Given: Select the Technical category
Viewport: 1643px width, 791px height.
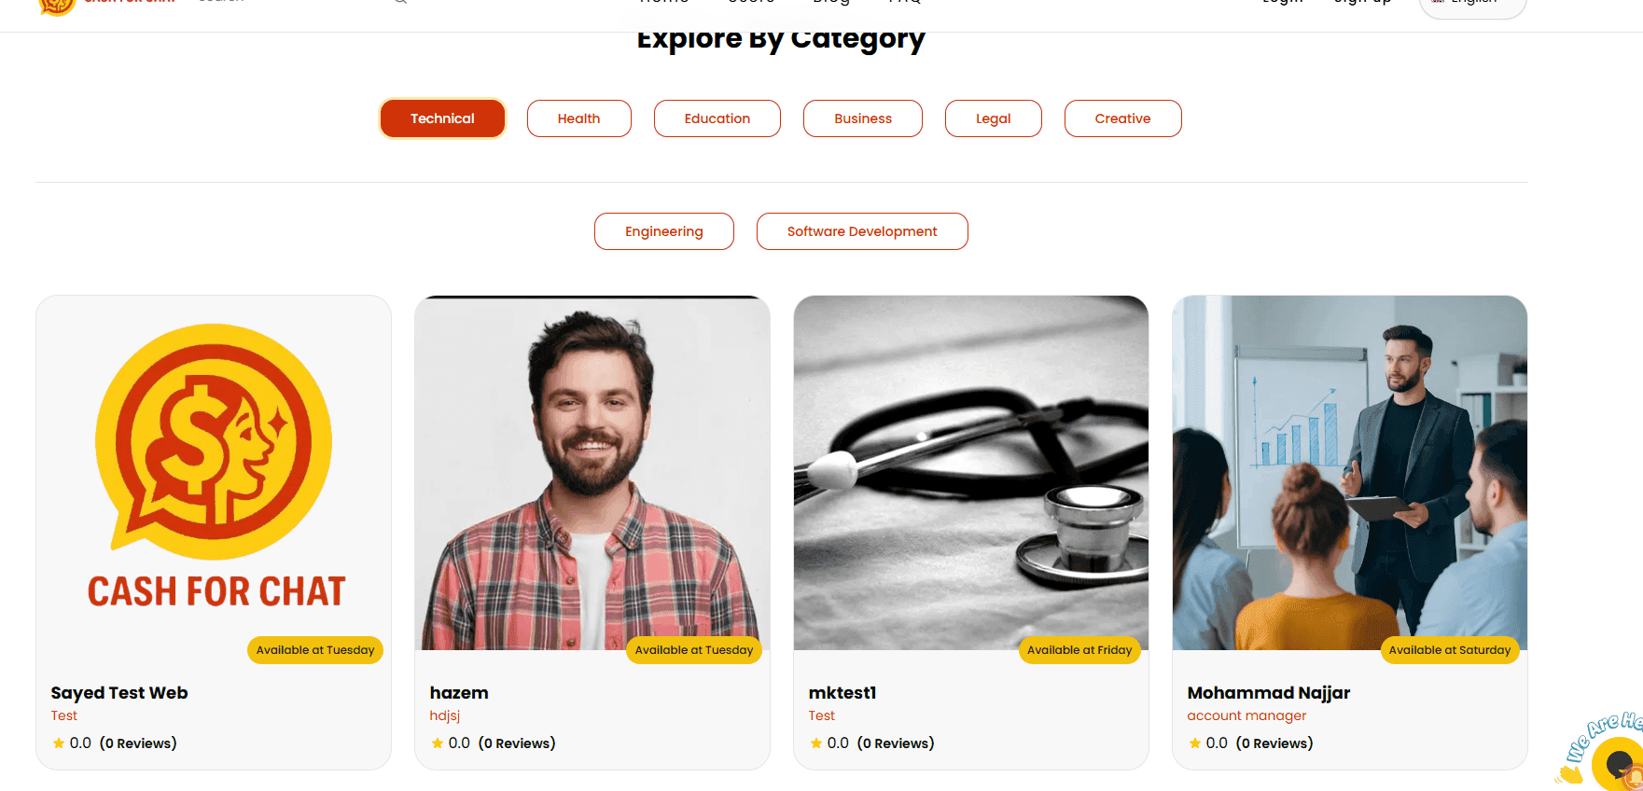Looking at the screenshot, I should pyautogui.click(x=442, y=118).
